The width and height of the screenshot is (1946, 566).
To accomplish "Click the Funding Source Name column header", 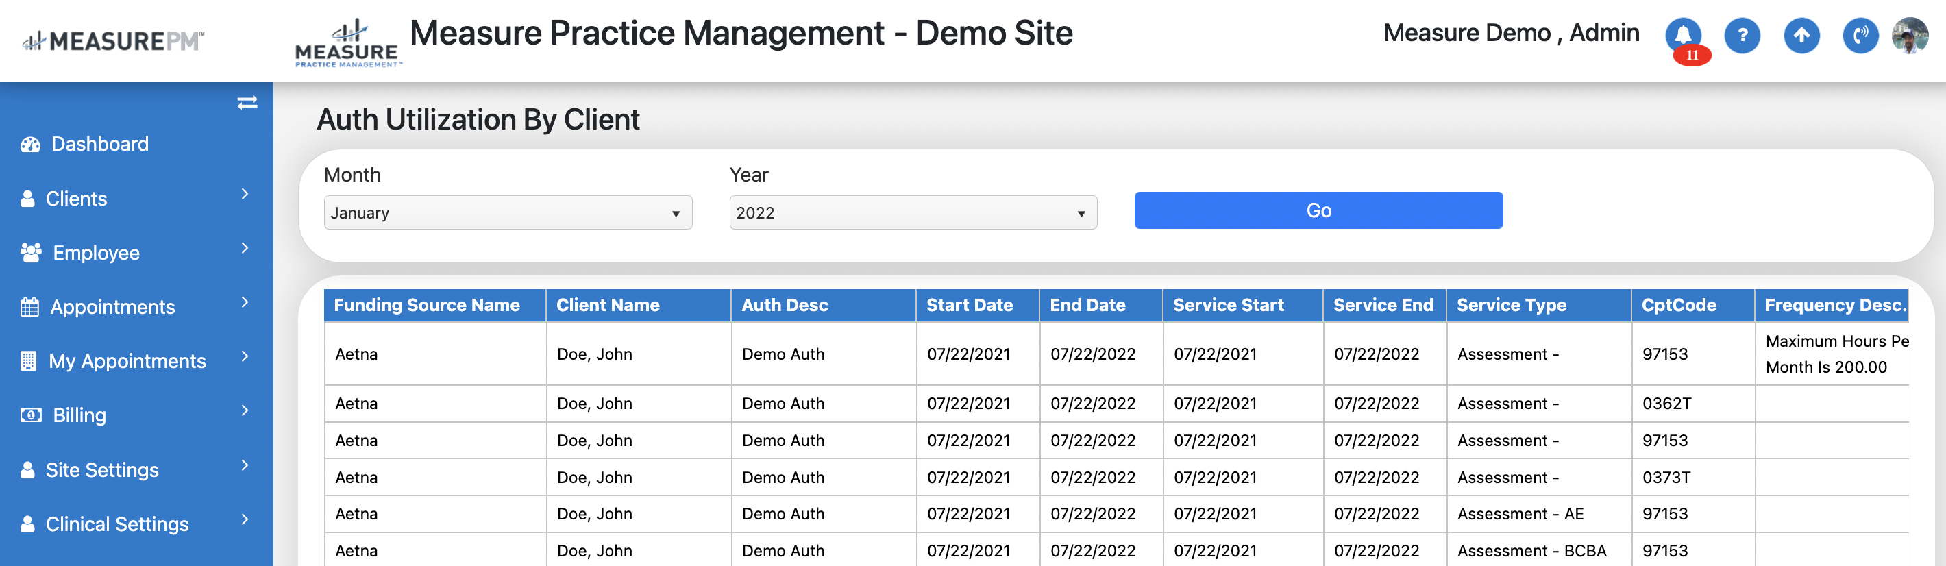I will click(x=435, y=306).
